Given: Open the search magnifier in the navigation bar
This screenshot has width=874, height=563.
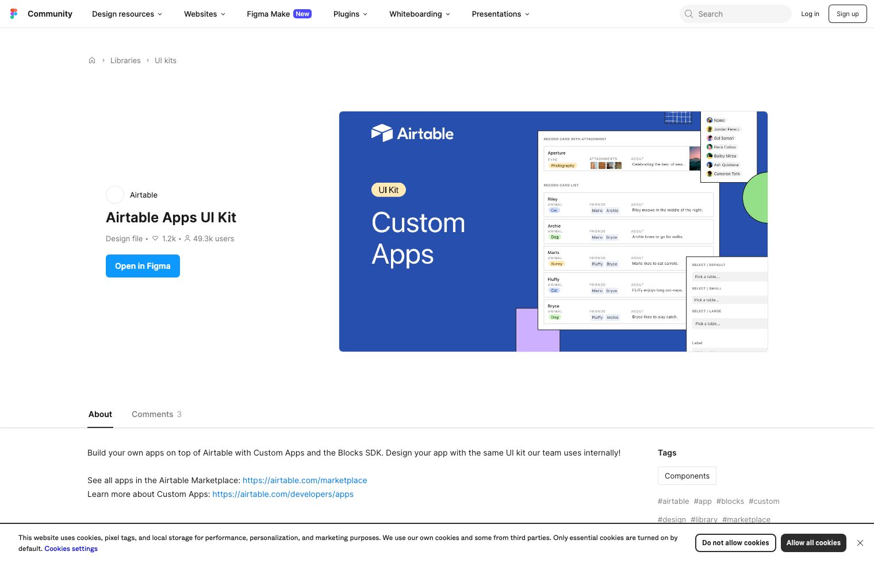Looking at the screenshot, I should (688, 14).
